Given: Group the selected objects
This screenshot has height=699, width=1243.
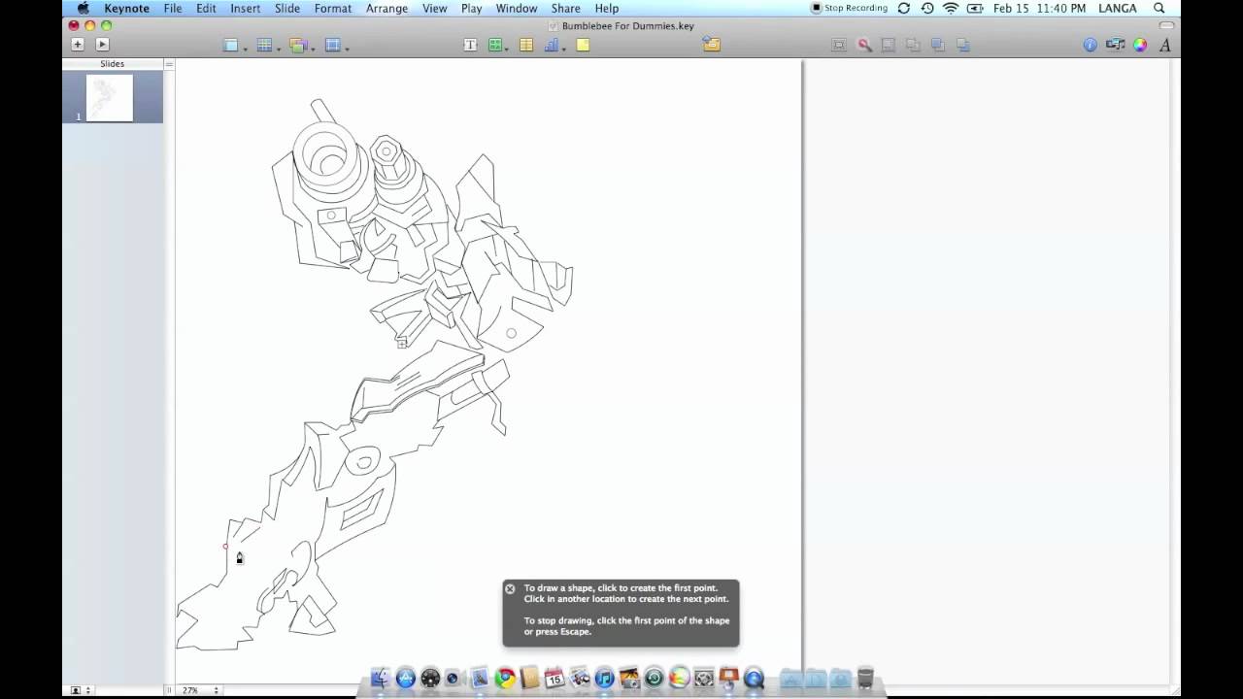Looking at the screenshot, I should (x=888, y=45).
